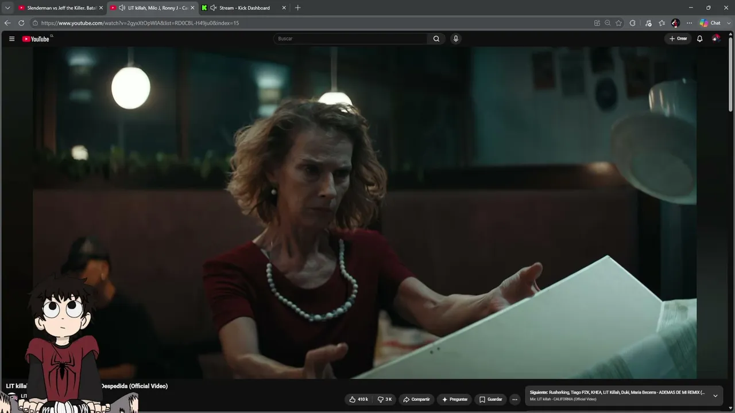Click the Kick site favicon on tab
Image resolution: width=735 pixels, height=413 pixels.
click(x=204, y=8)
